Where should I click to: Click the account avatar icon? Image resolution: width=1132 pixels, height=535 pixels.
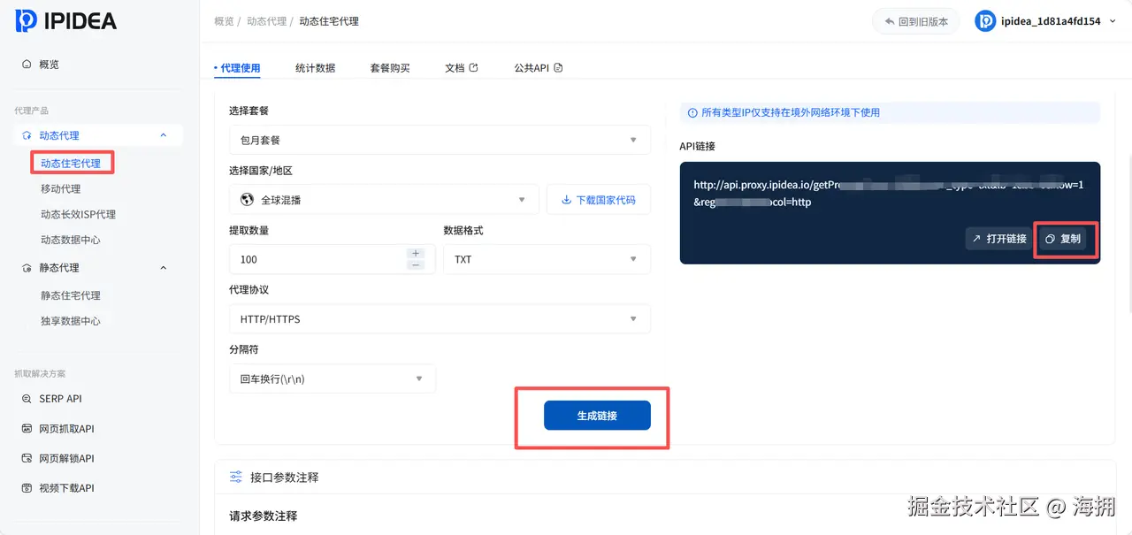coord(985,21)
